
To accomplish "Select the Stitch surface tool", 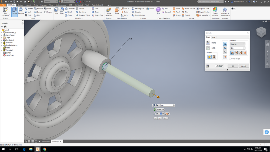I will pyautogui.click(x=176, y=8).
